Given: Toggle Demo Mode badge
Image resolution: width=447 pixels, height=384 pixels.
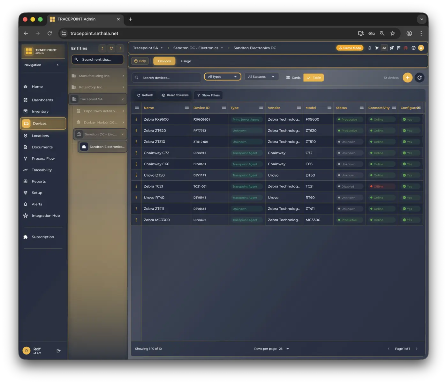Looking at the screenshot, I should 350,48.
